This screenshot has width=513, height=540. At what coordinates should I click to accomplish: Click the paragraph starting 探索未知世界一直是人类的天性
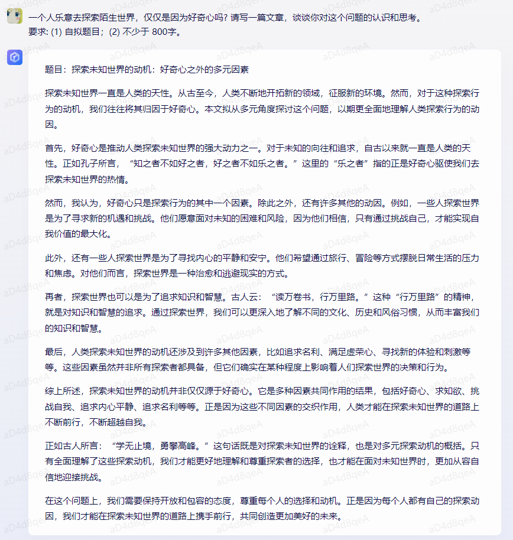point(262,109)
